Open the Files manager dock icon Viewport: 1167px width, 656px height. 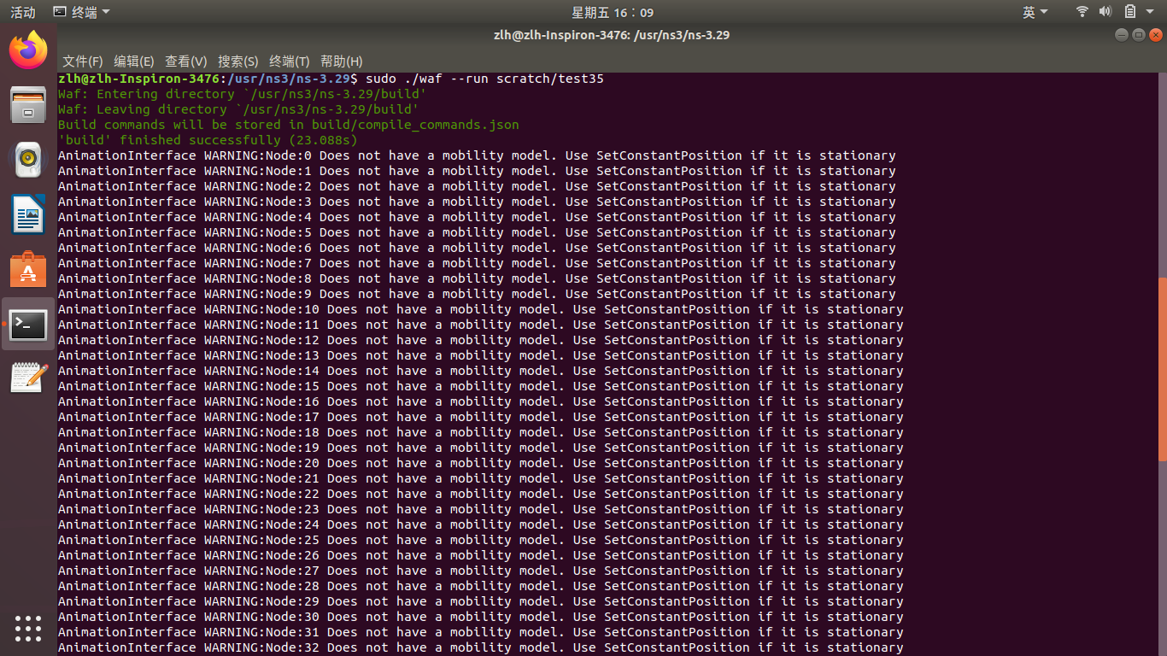[x=28, y=105]
